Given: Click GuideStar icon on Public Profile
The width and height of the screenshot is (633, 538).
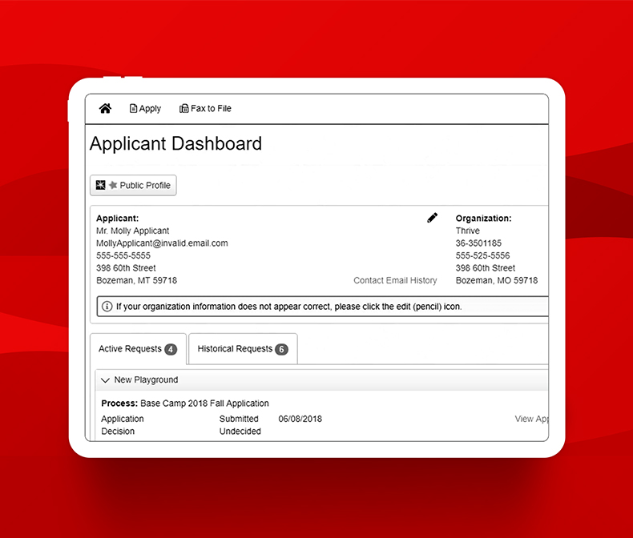Looking at the screenshot, I should (x=100, y=185).
